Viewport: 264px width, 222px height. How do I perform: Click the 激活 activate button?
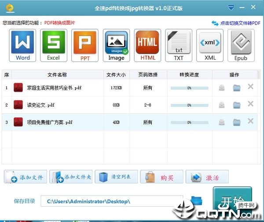pos(207,177)
